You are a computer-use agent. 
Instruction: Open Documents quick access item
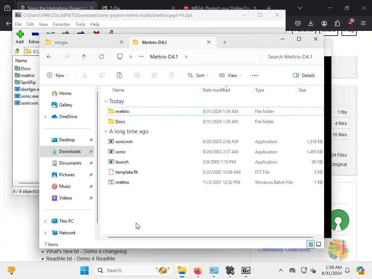67,163
